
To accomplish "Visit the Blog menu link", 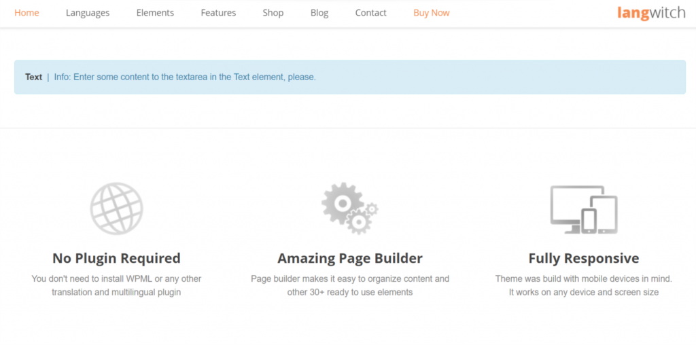I will pyautogui.click(x=319, y=13).
